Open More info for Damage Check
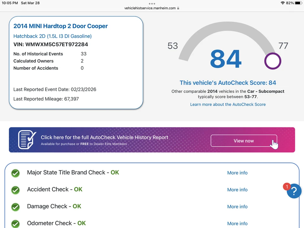This screenshot has width=304, height=228. click(x=237, y=206)
